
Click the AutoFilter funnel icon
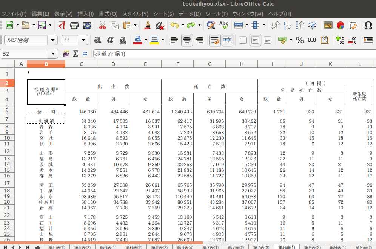point(312,25)
